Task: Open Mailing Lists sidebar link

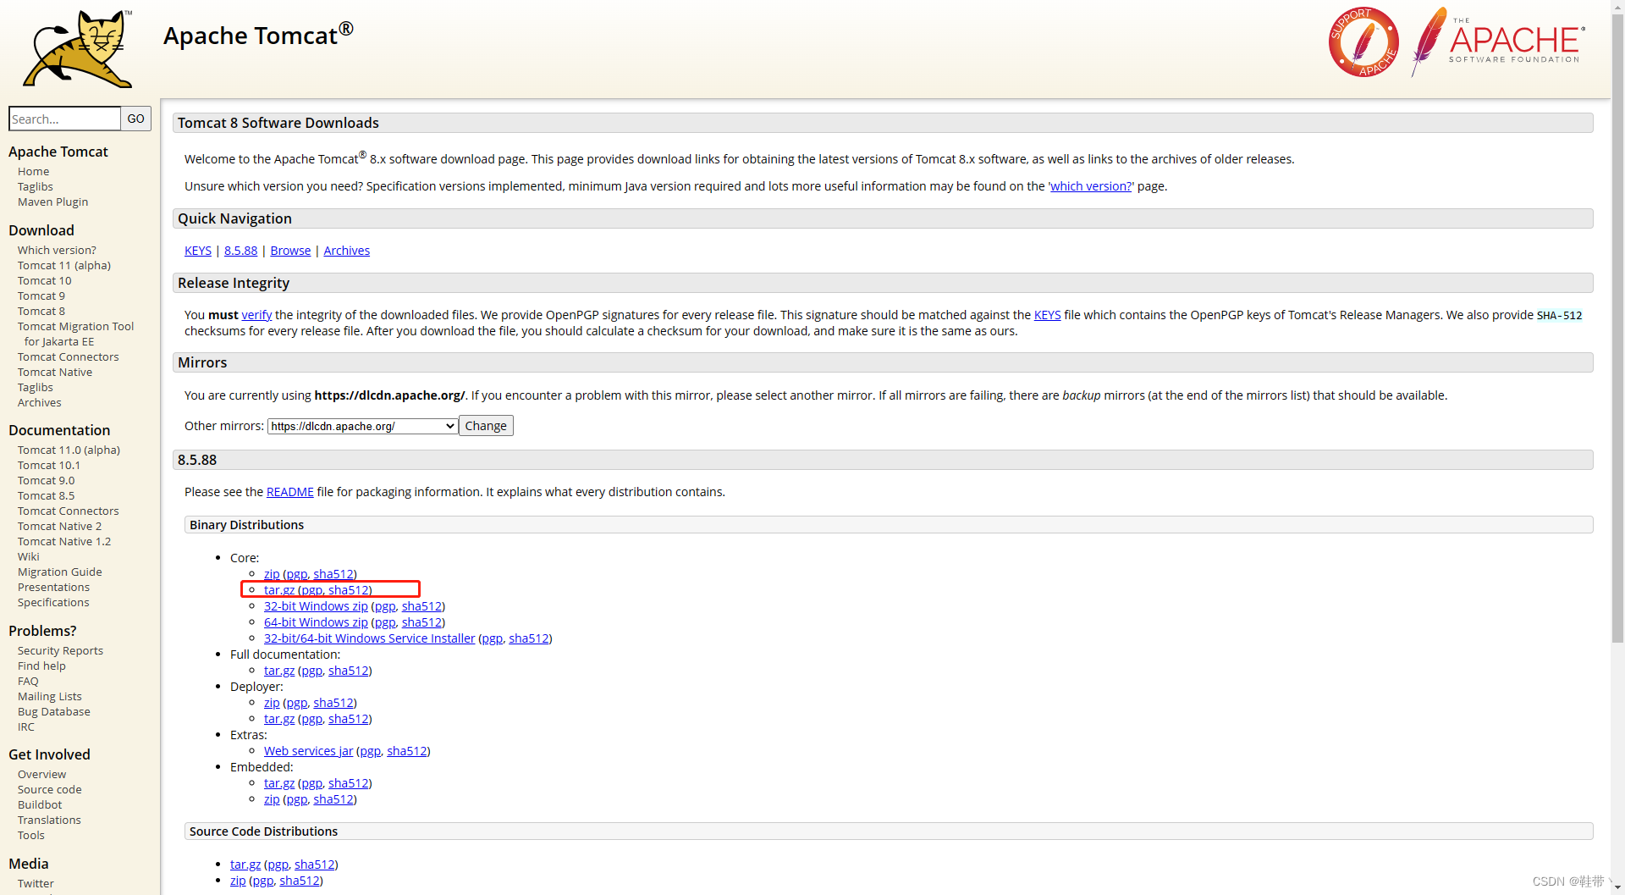Action: click(x=50, y=696)
